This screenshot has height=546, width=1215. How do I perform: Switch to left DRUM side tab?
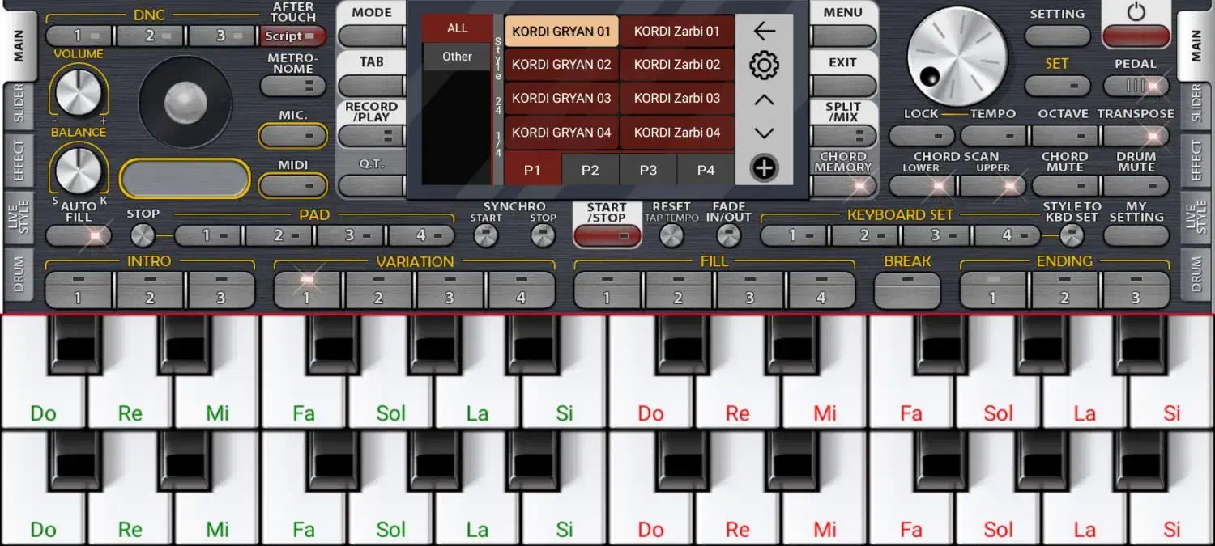pos(19,274)
